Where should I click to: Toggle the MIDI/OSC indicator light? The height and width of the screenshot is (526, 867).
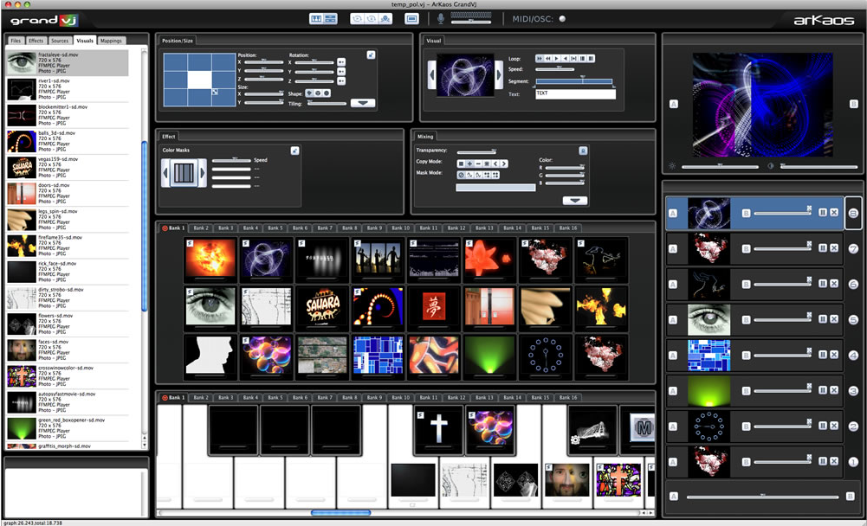(x=562, y=19)
